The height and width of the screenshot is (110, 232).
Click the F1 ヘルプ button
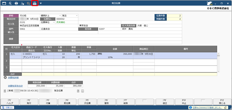pos(10,102)
